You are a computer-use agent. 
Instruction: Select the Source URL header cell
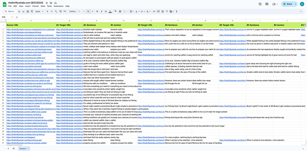[31, 25]
